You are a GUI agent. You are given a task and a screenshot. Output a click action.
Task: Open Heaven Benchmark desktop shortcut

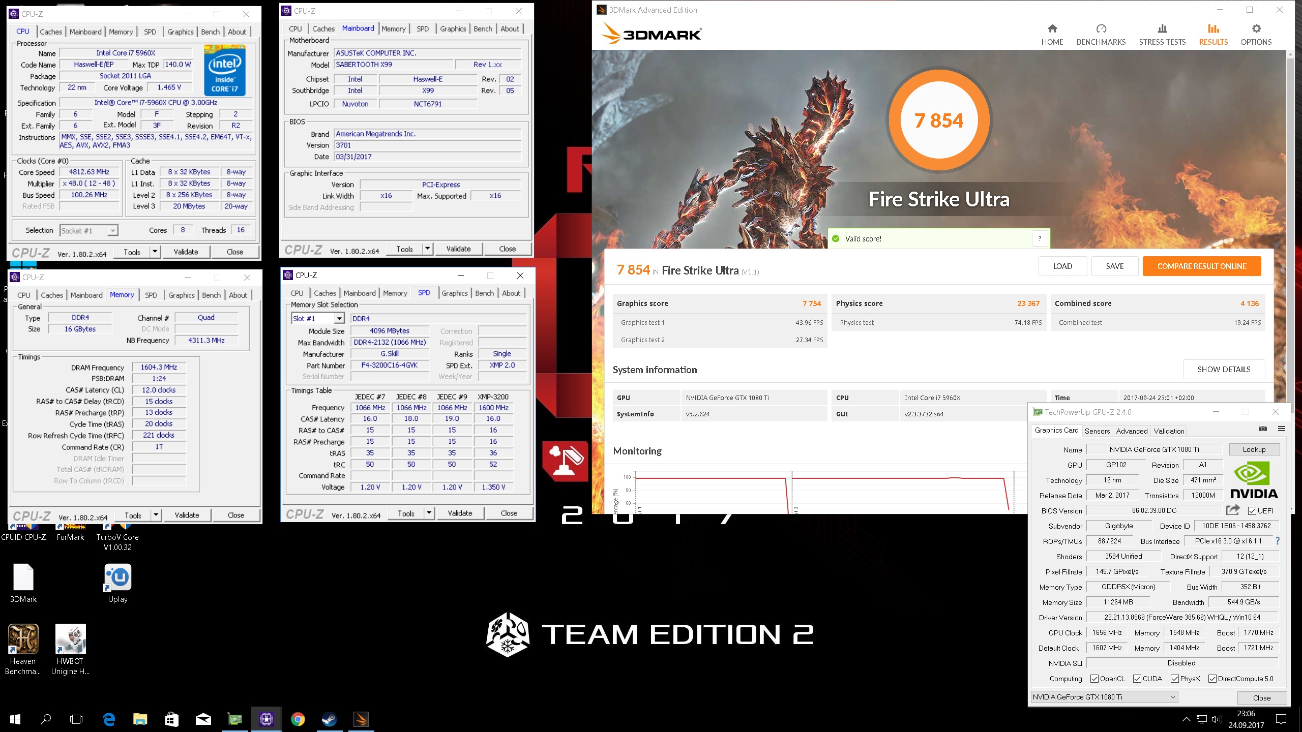(x=23, y=649)
